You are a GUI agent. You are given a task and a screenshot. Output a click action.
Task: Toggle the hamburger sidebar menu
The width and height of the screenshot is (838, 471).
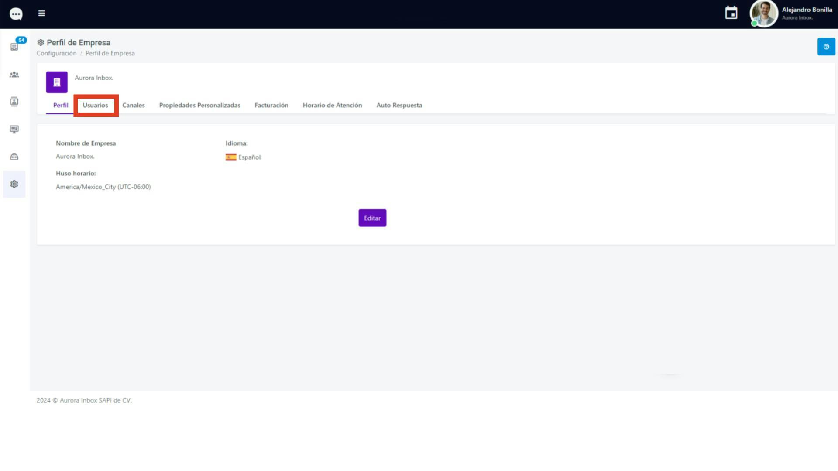click(x=41, y=14)
